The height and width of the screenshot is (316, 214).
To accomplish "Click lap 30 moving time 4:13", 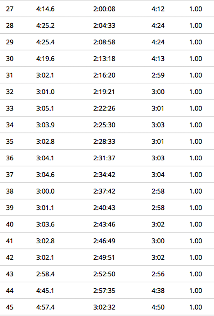I will (x=158, y=59).
